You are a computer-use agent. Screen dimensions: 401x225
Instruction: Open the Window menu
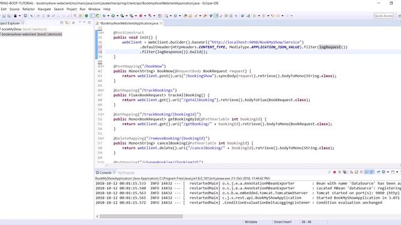click(x=94, y=9)
